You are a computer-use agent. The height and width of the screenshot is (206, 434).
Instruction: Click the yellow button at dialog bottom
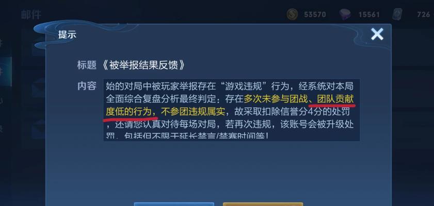pyautogui.click(x=263, y=204)
